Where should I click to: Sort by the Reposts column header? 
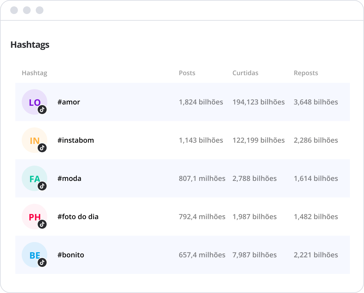click(306, 73)
